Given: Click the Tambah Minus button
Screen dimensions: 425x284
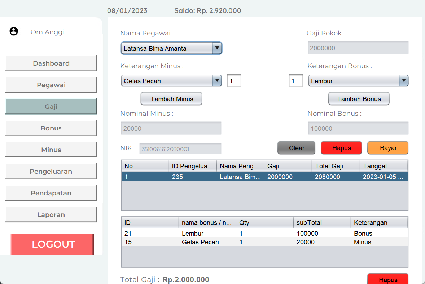Looking at the screenshot, I should (x=171, y=99).
